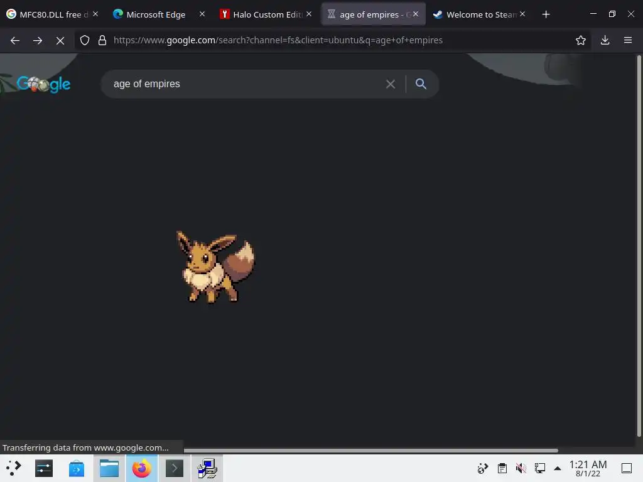Toggle the muted volume tray icon
Image resolution: width=643 pixels, height=482 pixels.
point(521,468)
